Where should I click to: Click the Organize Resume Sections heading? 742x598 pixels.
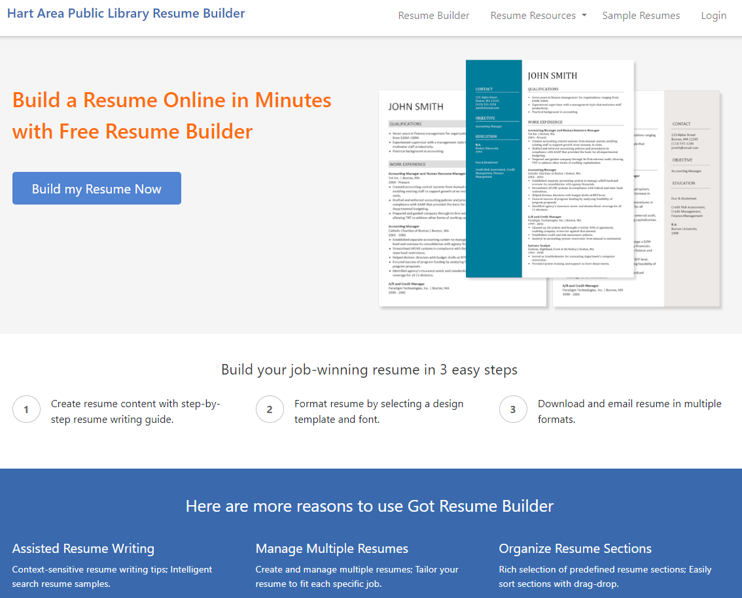coord(575,548)
